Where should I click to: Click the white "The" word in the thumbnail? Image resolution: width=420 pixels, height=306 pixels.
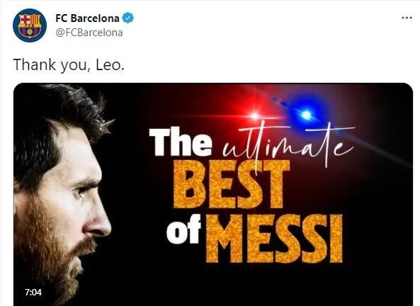coord(181,142)
